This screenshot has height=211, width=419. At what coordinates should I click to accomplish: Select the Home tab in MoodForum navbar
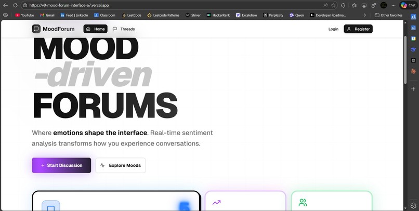coord(96,29)
